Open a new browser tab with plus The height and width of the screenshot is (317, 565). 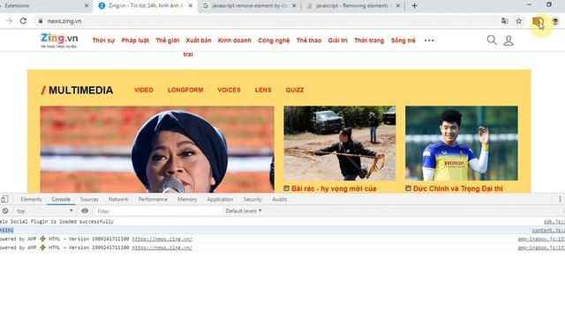414,6
